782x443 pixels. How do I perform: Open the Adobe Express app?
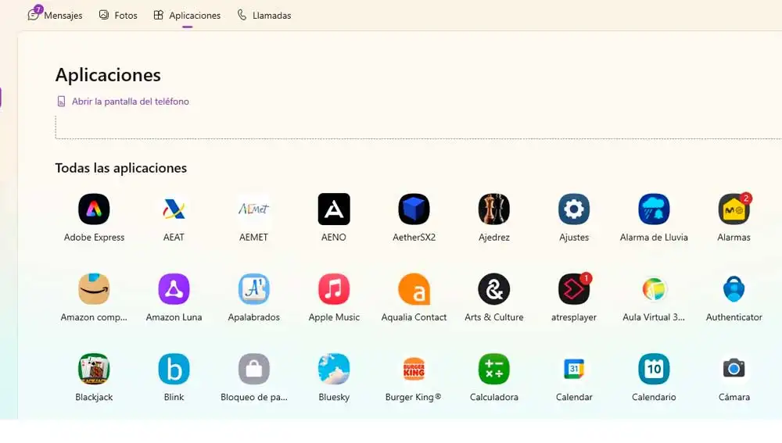94,209
